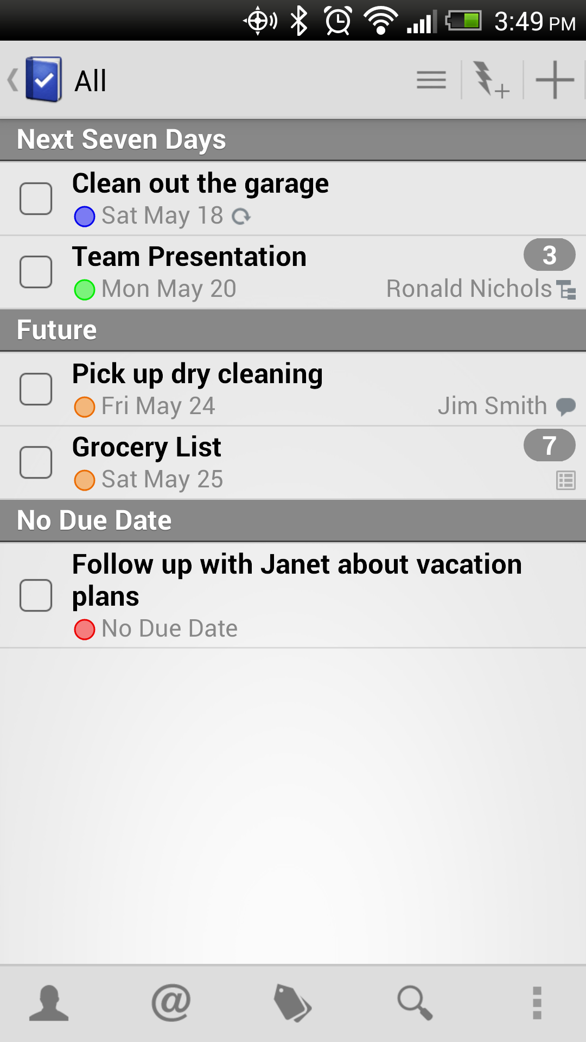
Task: Mark Team Presentation as complete
Action: (x=36, y=272)
